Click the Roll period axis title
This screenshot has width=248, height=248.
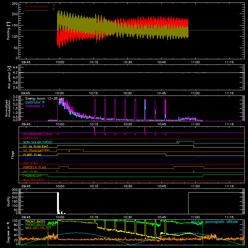[9, 77]
